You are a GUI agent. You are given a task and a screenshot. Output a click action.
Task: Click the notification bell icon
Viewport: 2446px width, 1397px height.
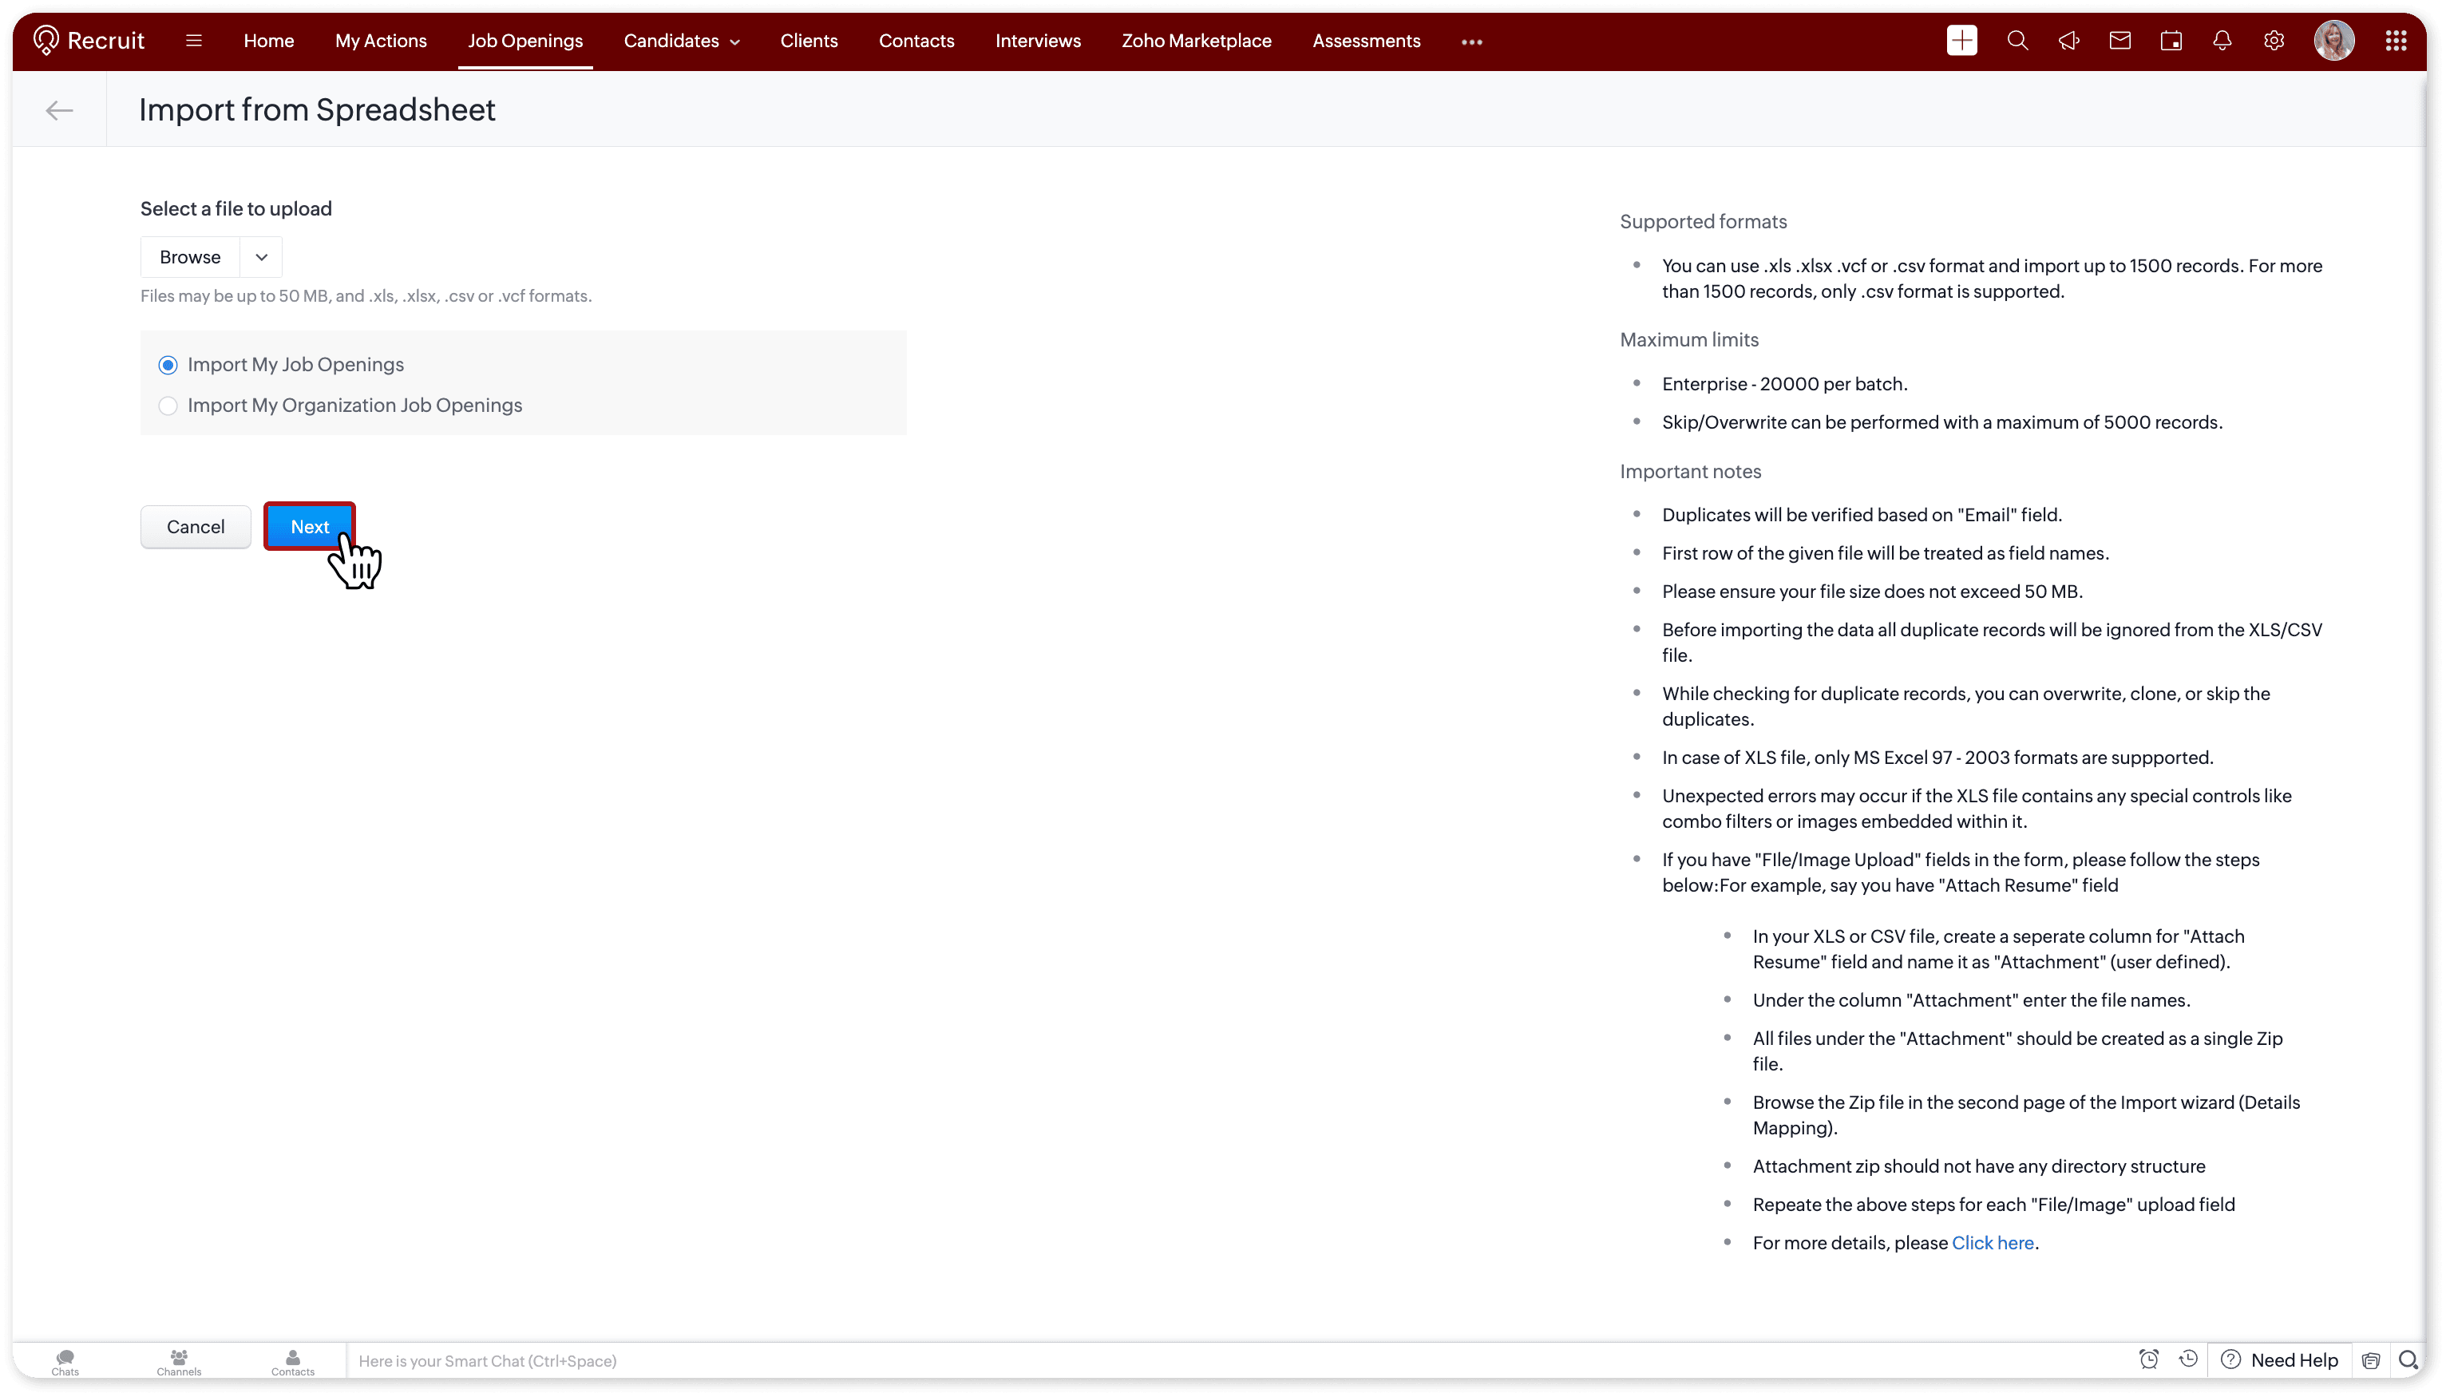(2222, 42)
